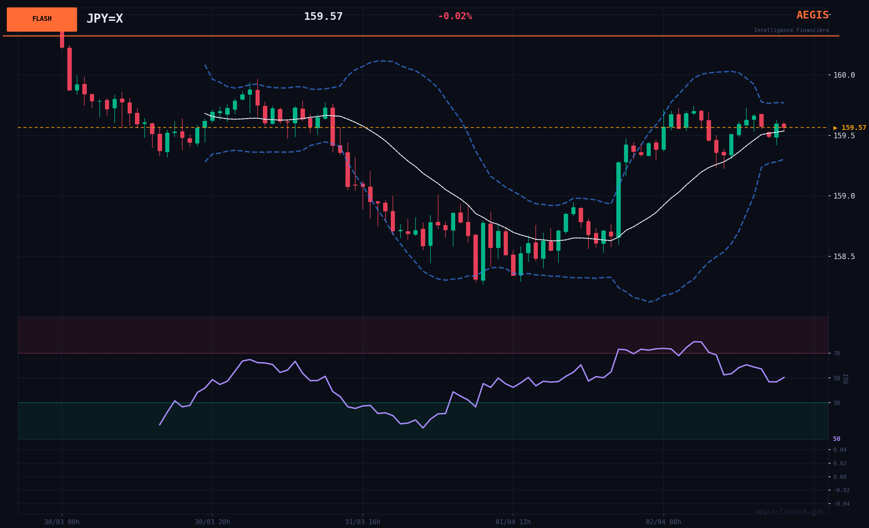Click the 02/04 08h time axis label
The height and width of the screenshot is (528, 869).
(x=663, y=522)
